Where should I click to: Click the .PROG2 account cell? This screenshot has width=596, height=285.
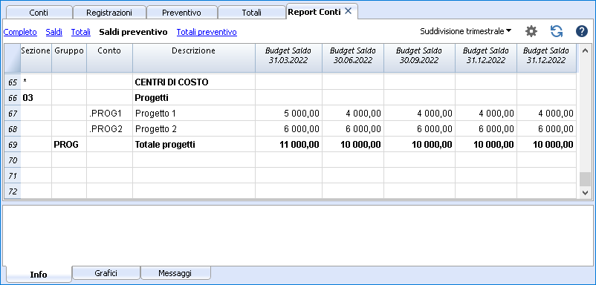click(x=109, y=129)
